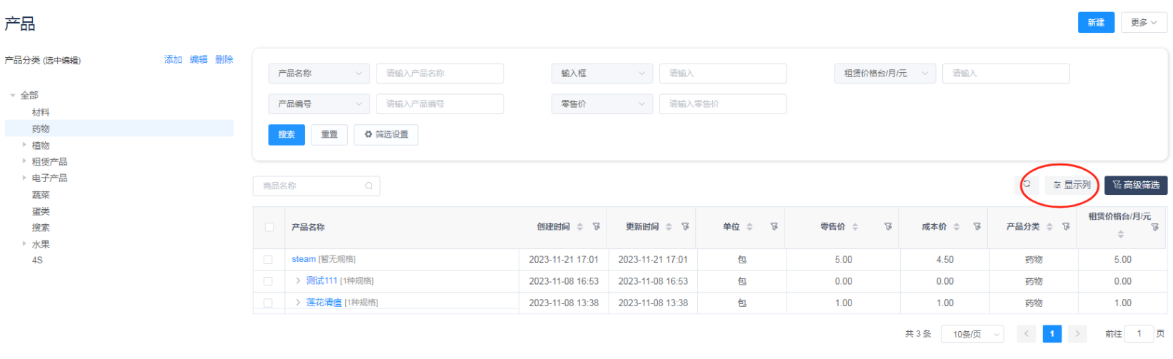Tick the checkbox for the 莲花清瘟 row
The height and width of the screenshot is (359, 1173).
[x=268, y=303]
